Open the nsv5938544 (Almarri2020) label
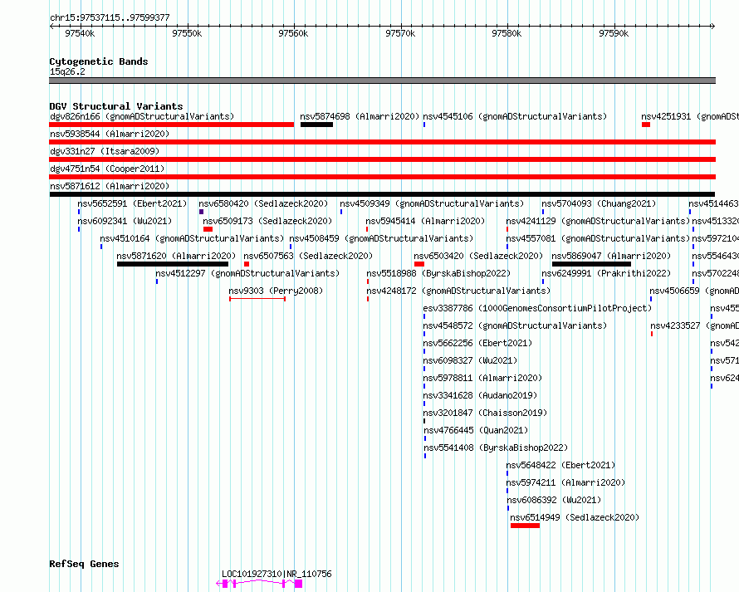The height and width of the screenshot is (592, 739). click(x=110, y=134)
